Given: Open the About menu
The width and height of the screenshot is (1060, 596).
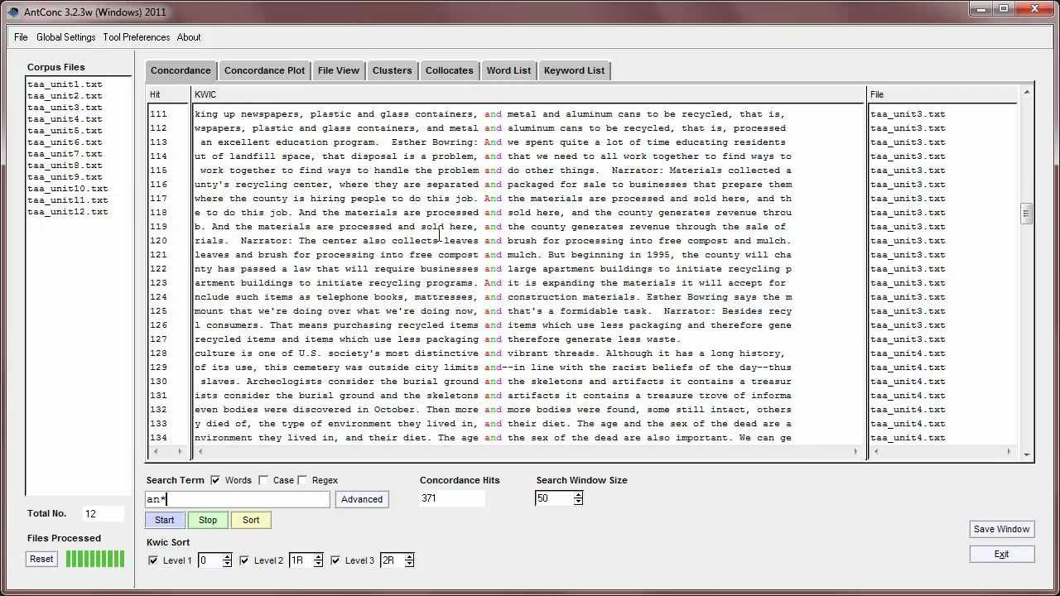Looking at the screenshot, I should click(189, 37).
